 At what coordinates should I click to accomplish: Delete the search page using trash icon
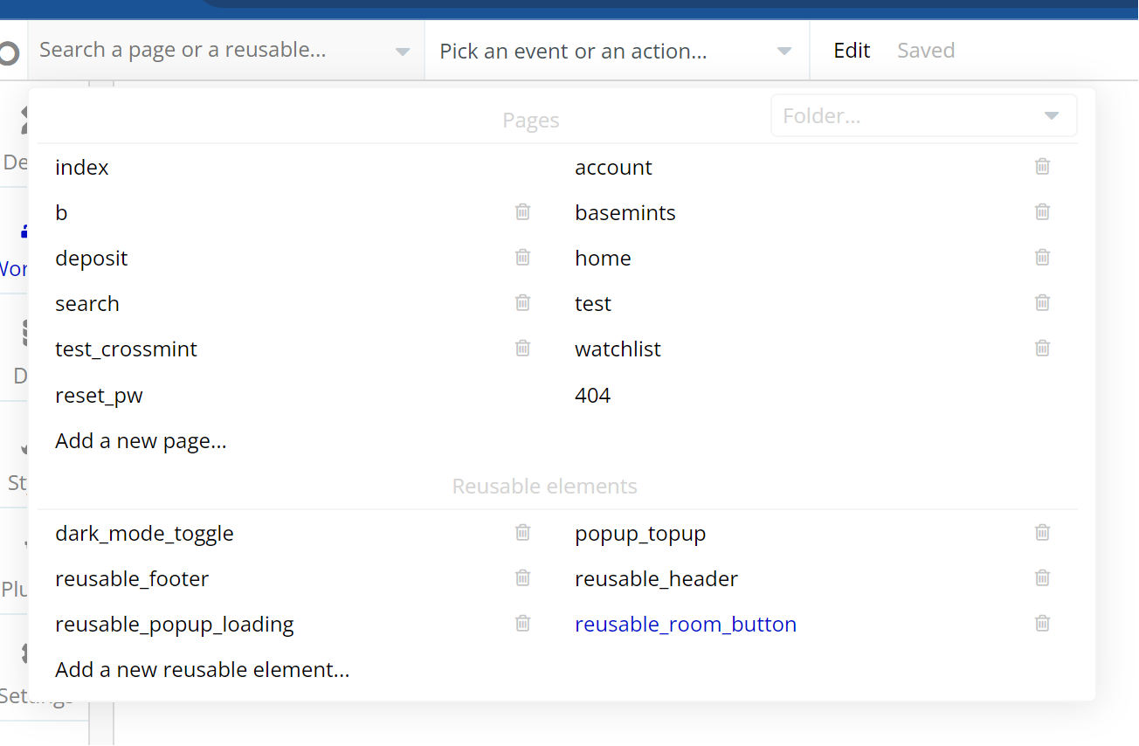522,303
